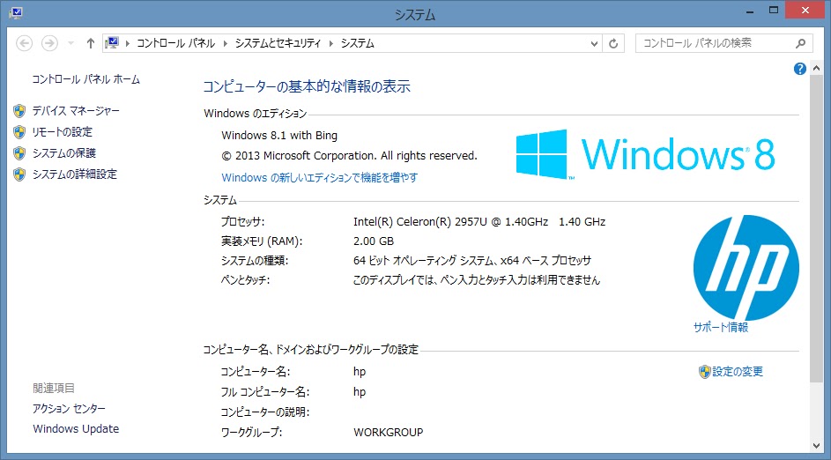This screenshot has height=460, width=831.
Task: Select システム breadcrumb in address bar
Action: click(x=358, y=43)
